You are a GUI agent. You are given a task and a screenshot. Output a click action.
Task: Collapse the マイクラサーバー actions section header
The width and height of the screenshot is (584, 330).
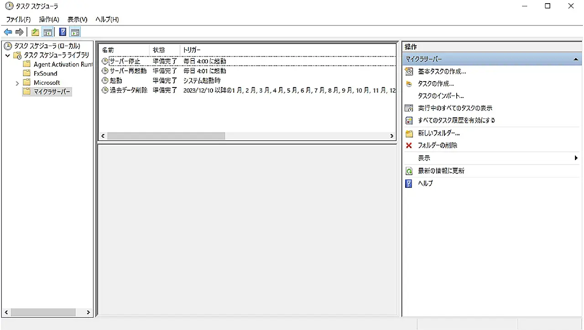click(x=576, y=59)
